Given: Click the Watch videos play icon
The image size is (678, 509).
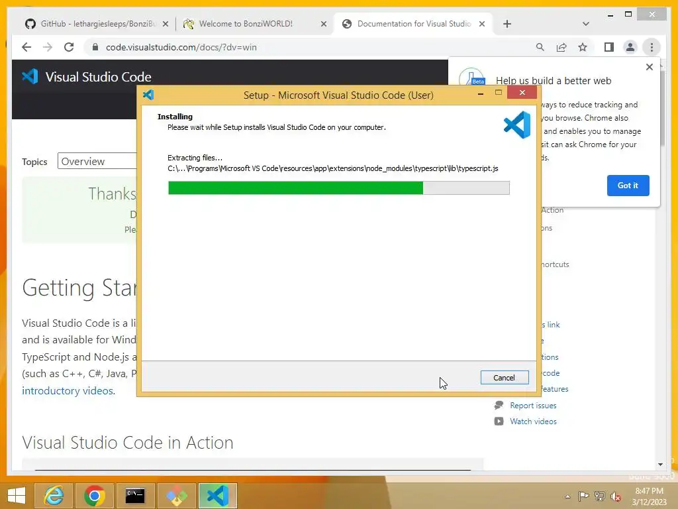Looking at the screenshot, I should 499,422.
